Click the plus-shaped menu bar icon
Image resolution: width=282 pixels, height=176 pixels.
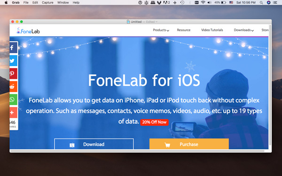[175, 2]
